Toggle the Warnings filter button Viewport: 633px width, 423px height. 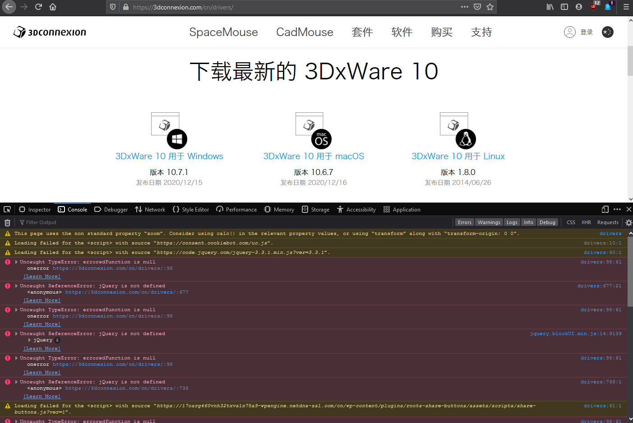489,222
